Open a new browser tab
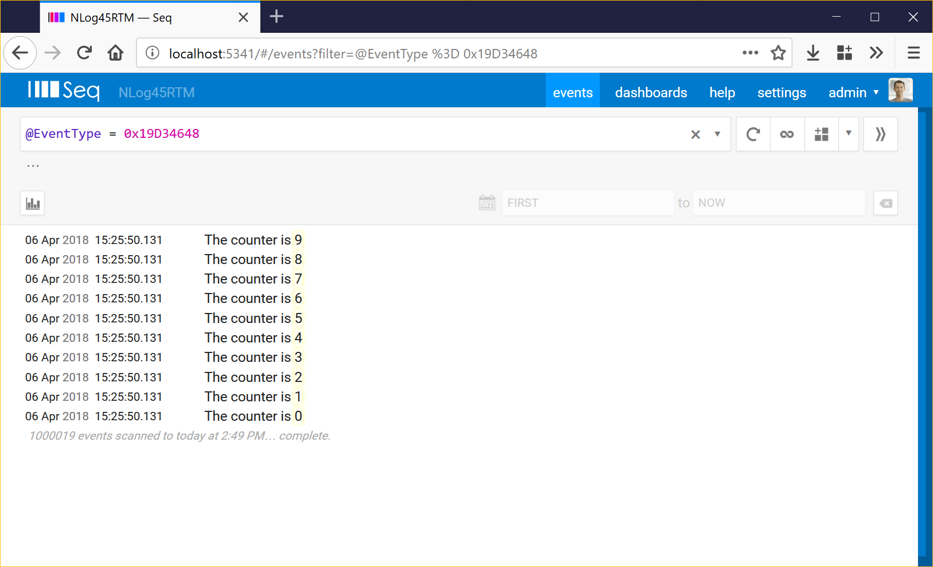Viewport: 933px width, 567px height. coord(277,17)
